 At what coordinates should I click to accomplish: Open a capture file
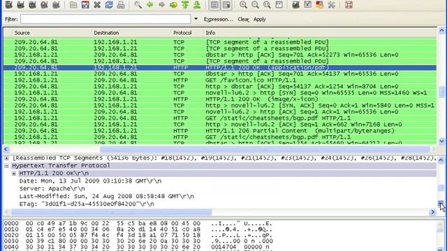pos(73,5)
